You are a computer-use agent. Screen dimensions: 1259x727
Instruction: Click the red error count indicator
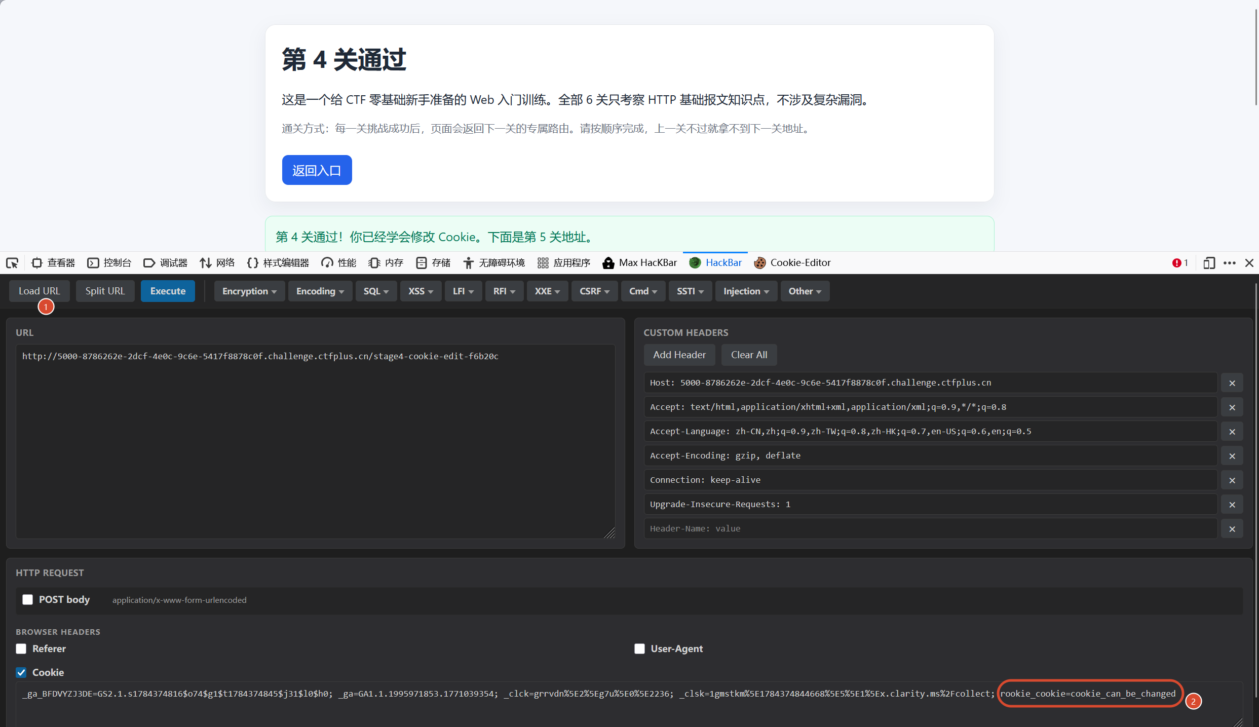[1180, 263]
